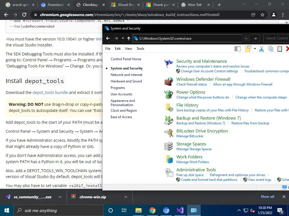
Task: Expand vs_community download options chevron
Action: pyautogui.click(x=60, y=197)
